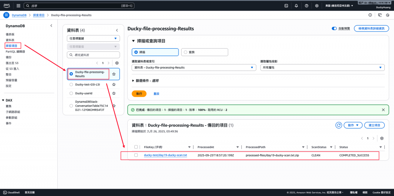
Task: Open the info panel icon at top right
Action: tap(370, 15)
